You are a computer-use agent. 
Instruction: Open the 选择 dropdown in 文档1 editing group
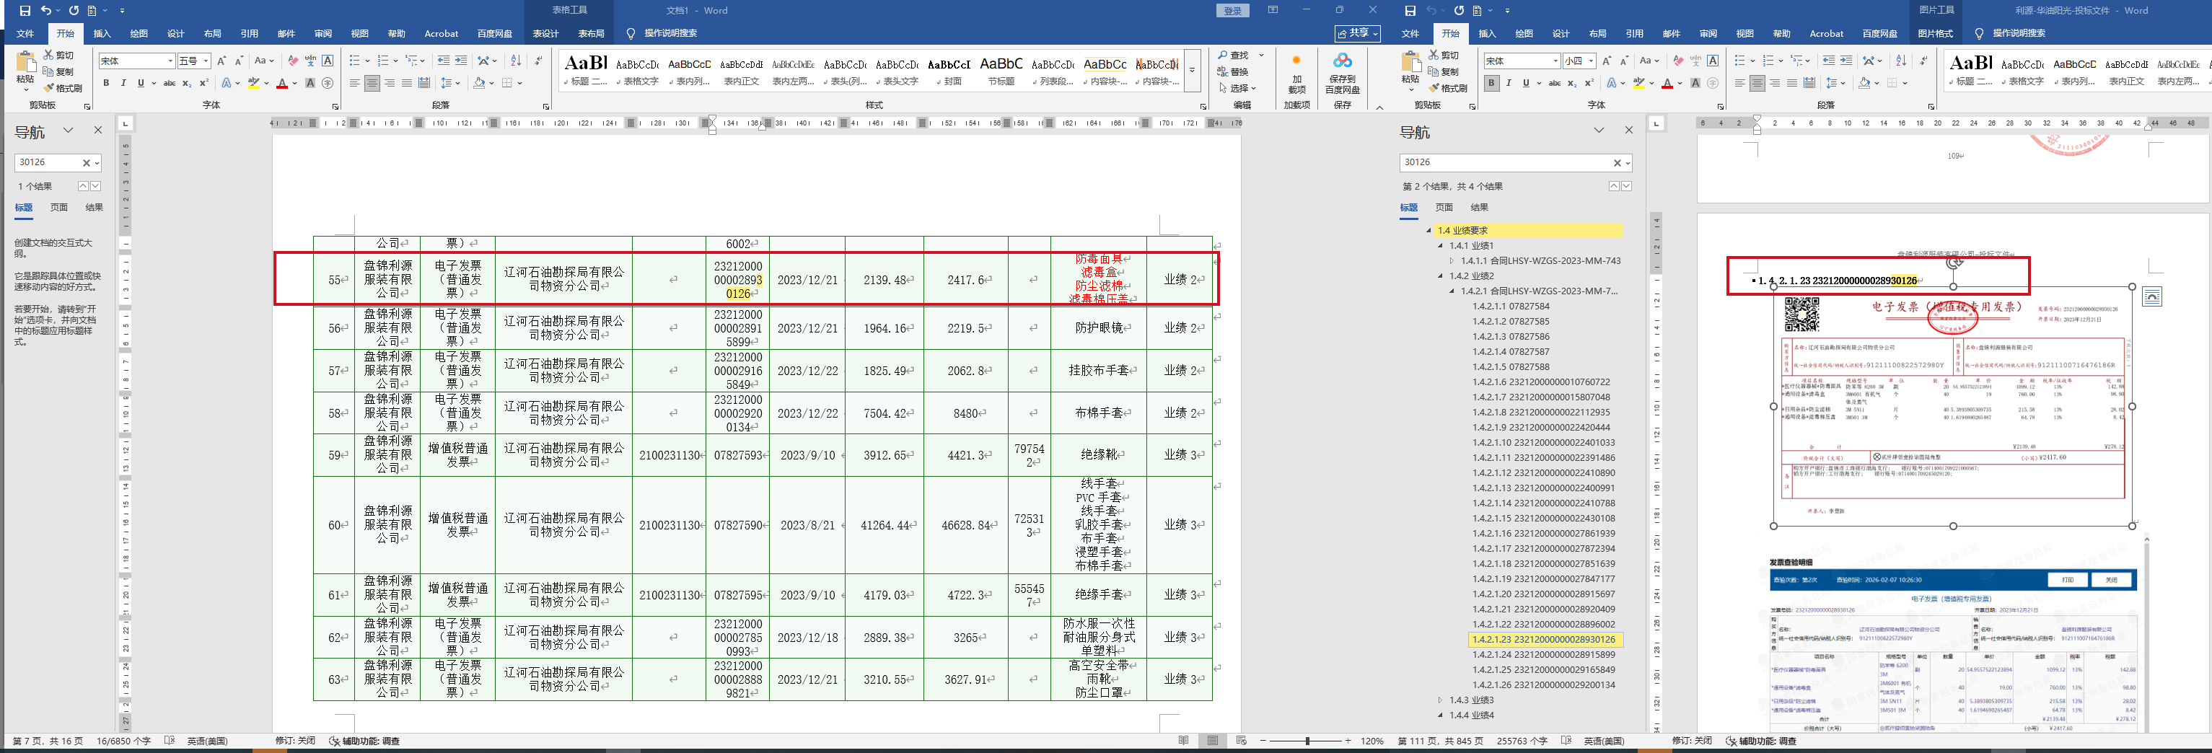coord(1237,87)
